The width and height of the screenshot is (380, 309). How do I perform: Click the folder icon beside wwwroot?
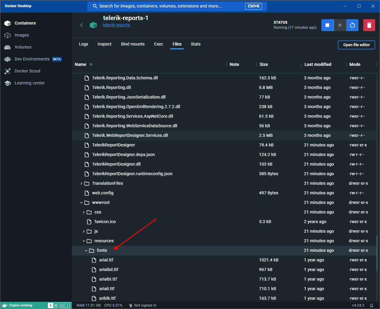(87, 203)
